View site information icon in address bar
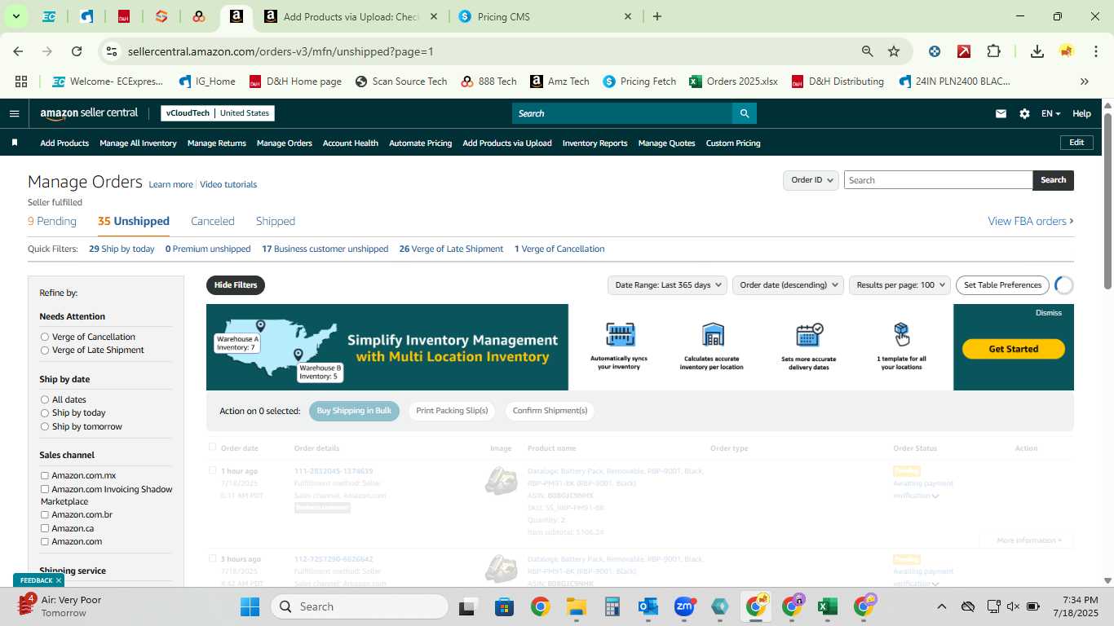Viewport: 1114px width, 626px height. pos(112,51)
